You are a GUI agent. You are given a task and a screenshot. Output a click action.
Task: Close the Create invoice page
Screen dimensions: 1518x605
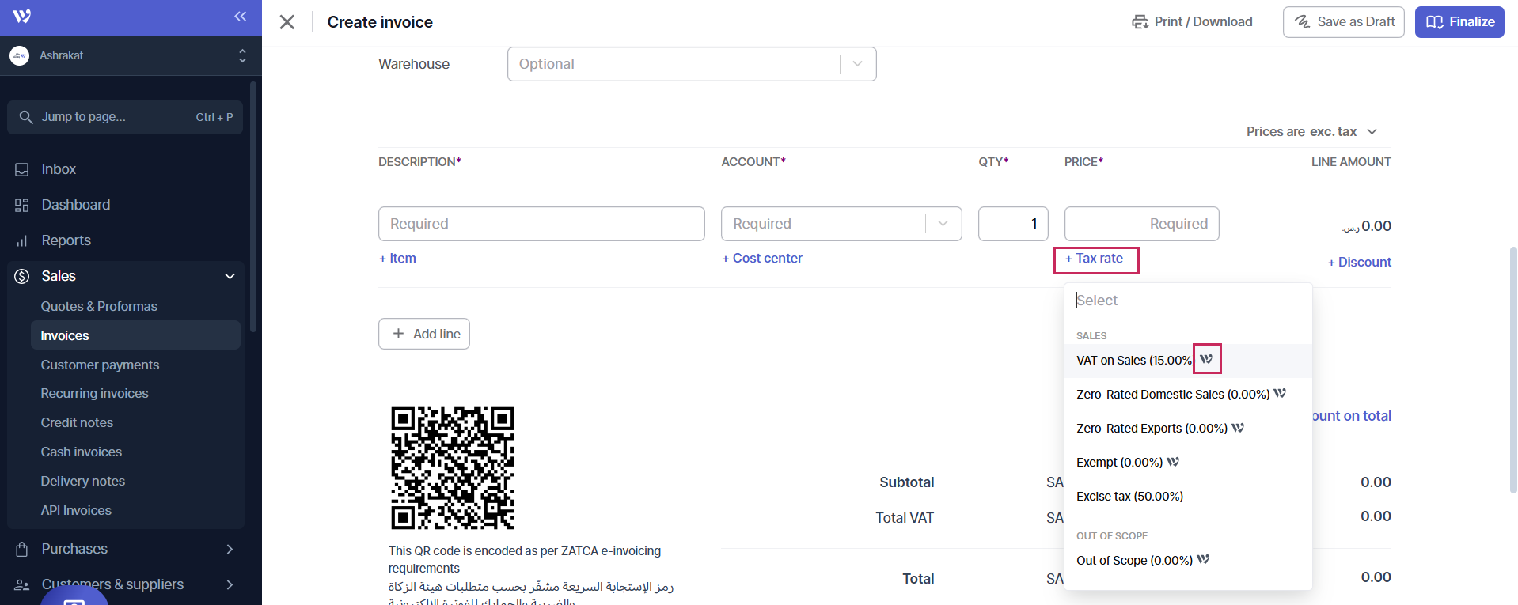pyautogui.click(x=287, y=22)
